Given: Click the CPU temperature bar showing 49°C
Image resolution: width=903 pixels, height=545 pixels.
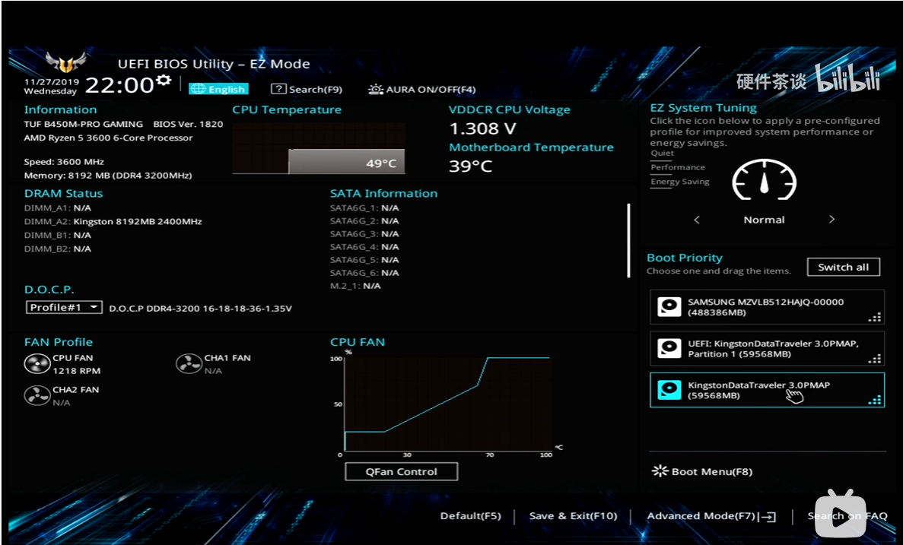Looking at the screenshot, I should click(347, 161).
